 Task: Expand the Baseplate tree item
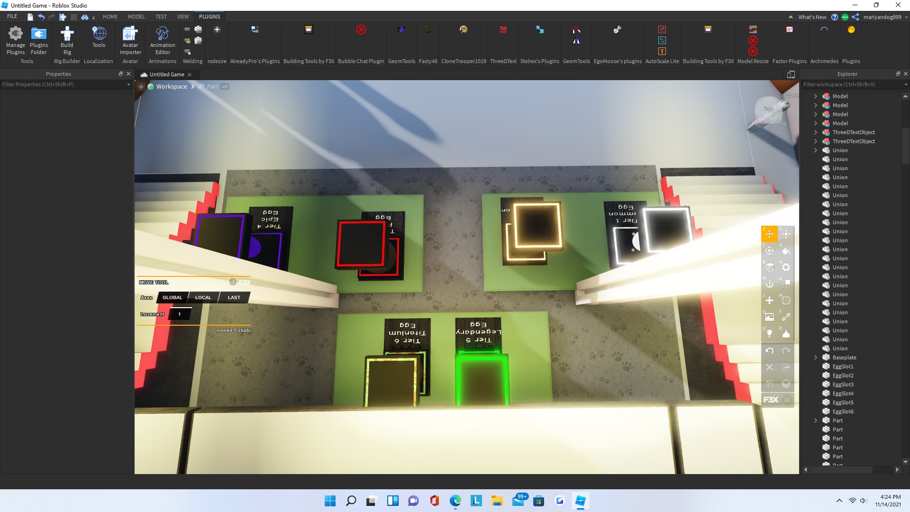pyautogui.click(x=816, y=357)
